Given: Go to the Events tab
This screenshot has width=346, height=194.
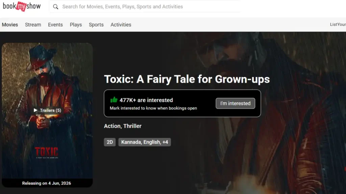Looking at the screenshot, I should pyautogui.click(x=55, y=25).
